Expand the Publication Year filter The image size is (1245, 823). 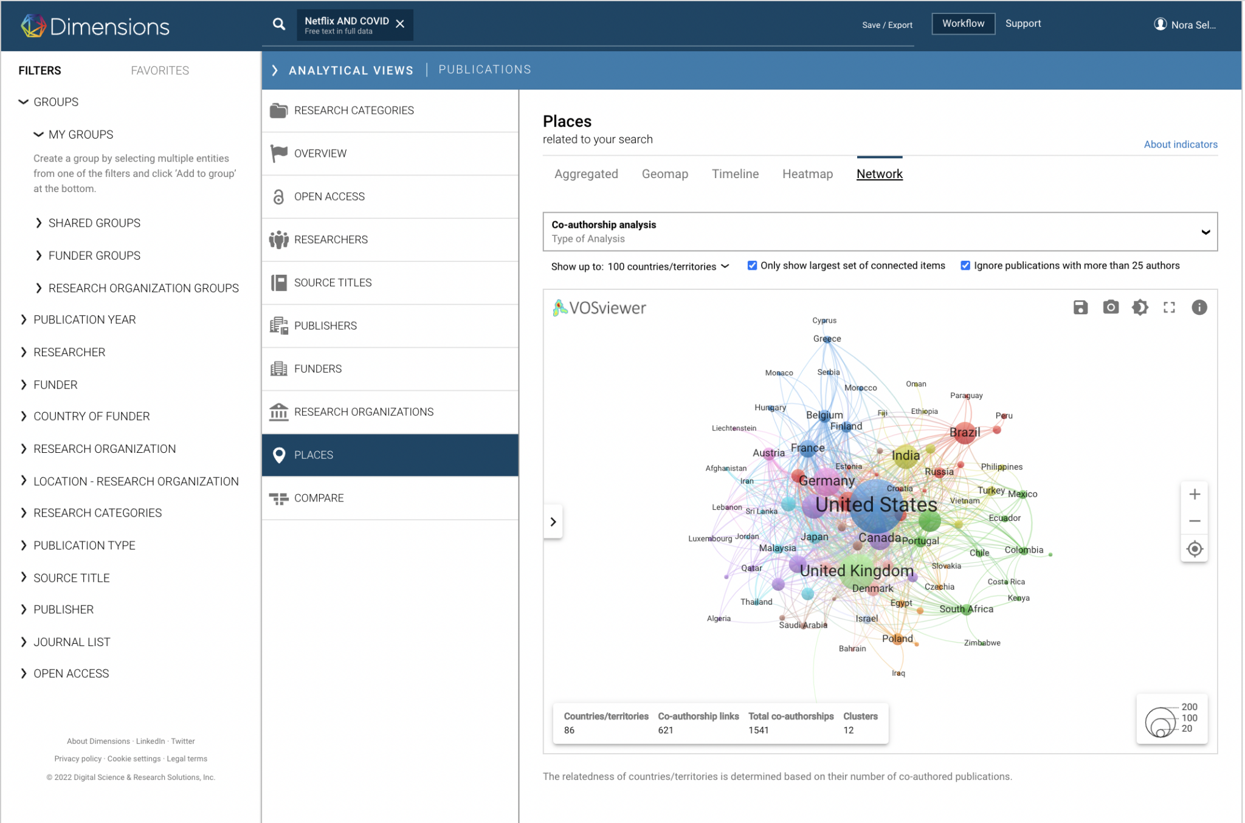pyautogui.click(x=84, y=320)
